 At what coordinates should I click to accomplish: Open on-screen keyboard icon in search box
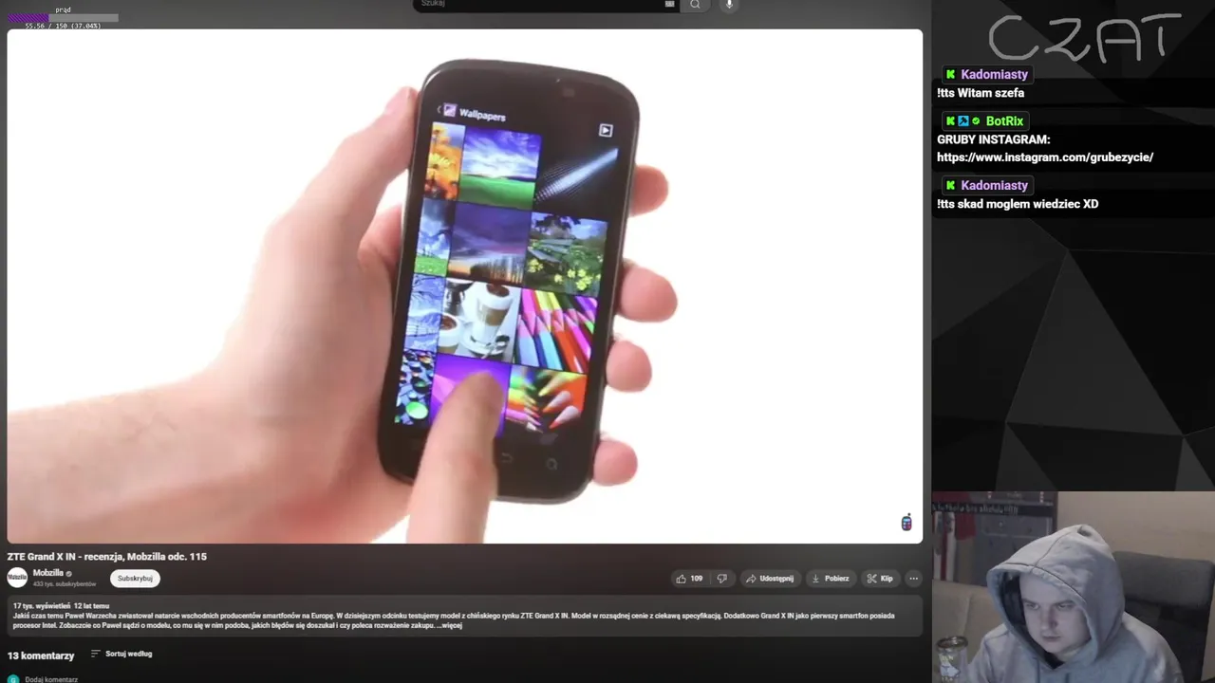pyautogui.click(x=669, y=4)
